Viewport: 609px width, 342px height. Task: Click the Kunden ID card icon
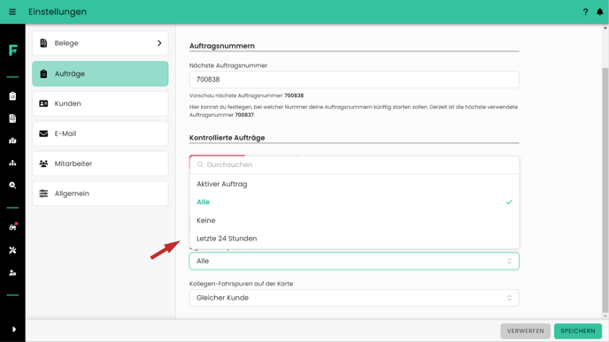coord(43,103)
